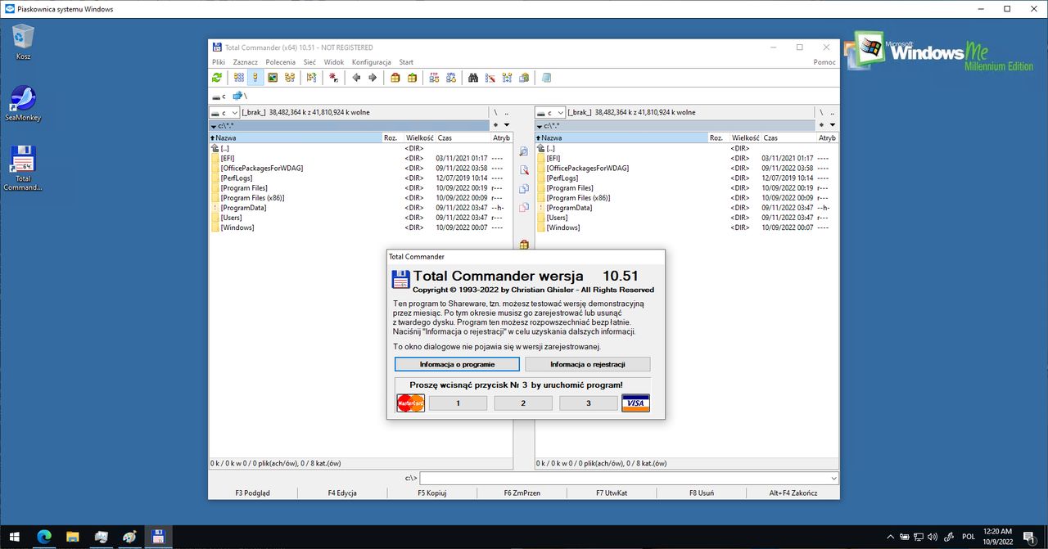Open left panel drive c dropdown

click(224, 112)
